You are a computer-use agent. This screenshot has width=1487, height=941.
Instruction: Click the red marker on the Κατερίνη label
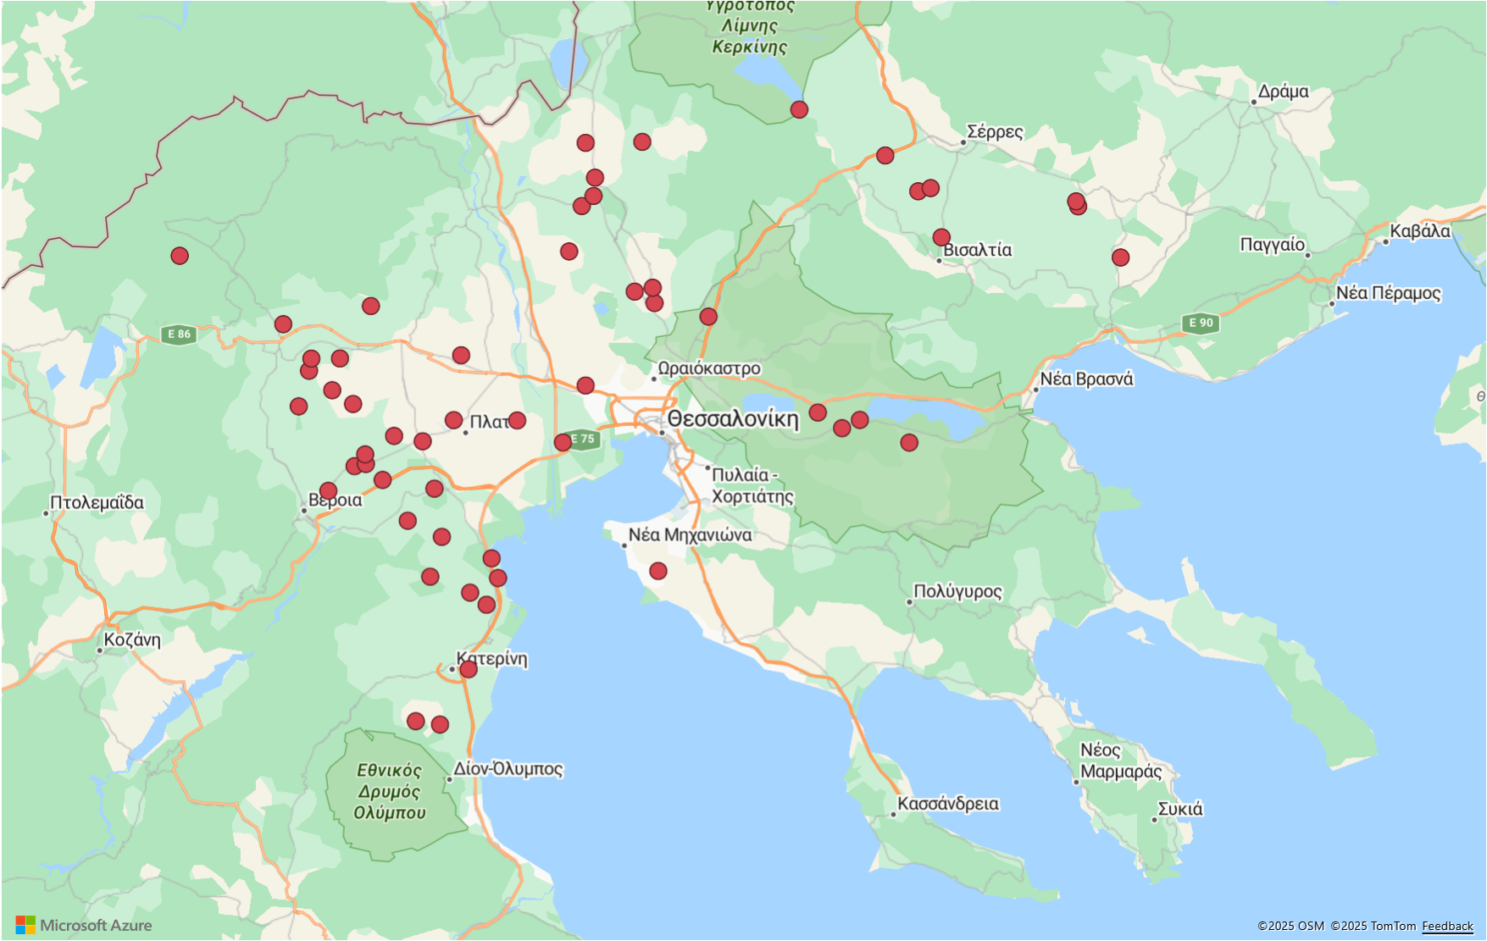pyautogui.click(x=468, y=669)
